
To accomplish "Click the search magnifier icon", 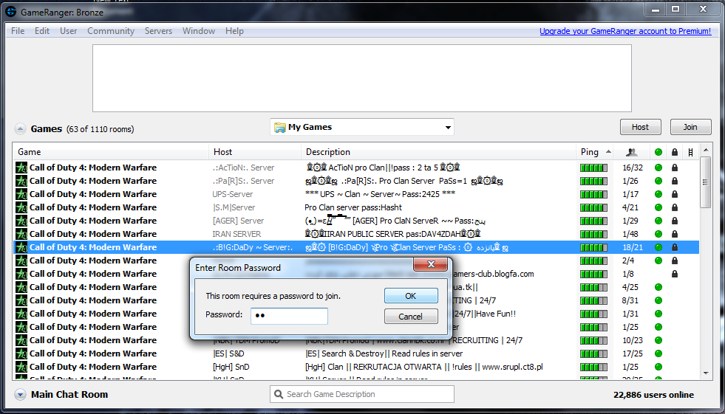I will click(279, 394).
